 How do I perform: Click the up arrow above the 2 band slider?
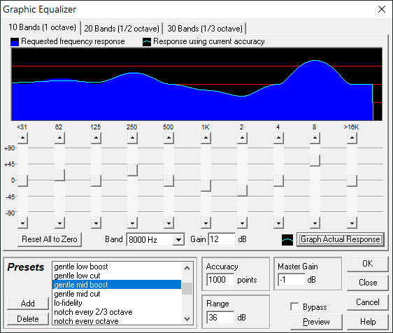242,138
